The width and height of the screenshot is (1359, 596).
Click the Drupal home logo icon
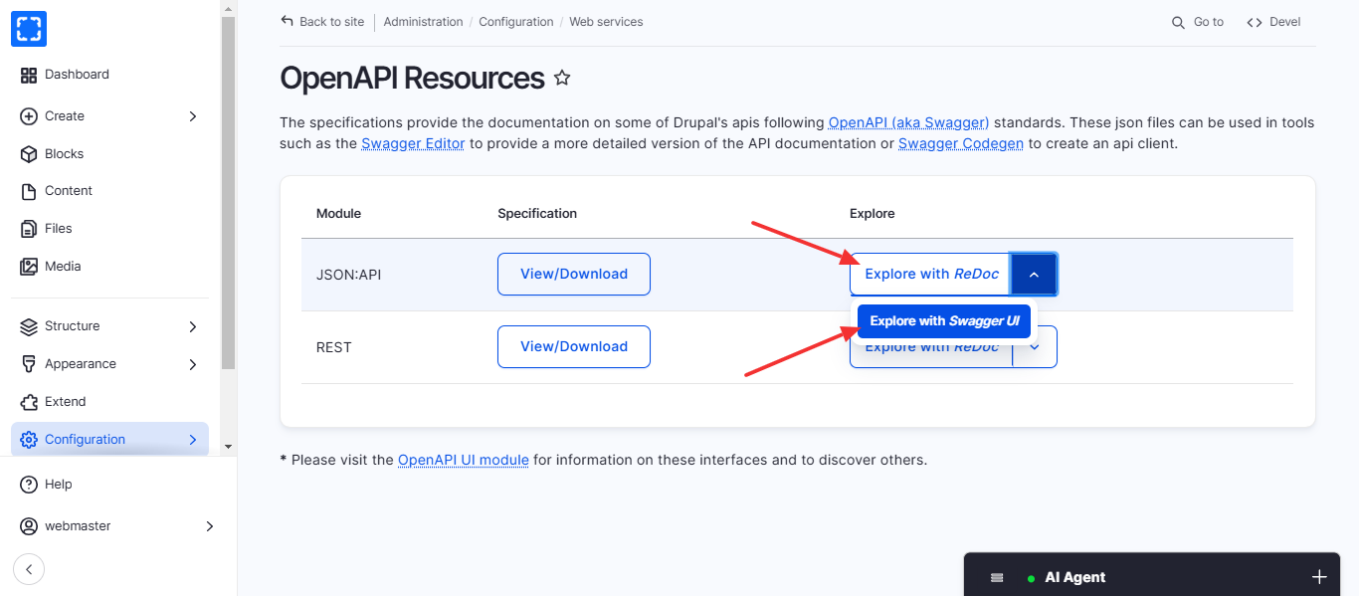coord(29,29)
